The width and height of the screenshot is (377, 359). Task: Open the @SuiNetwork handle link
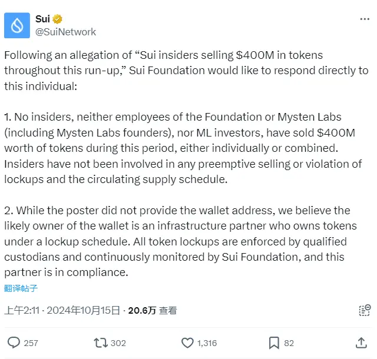[x=65, y=32]
